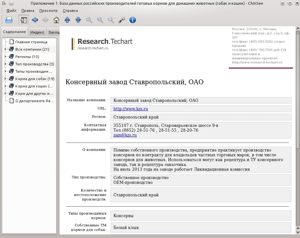Go back with the blue left arrow
Image resolution: width=300 pixels, height=238 pixels.
point(35,20)
